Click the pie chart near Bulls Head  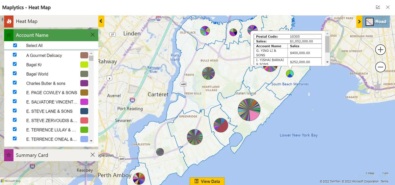[x=208, y=73]
